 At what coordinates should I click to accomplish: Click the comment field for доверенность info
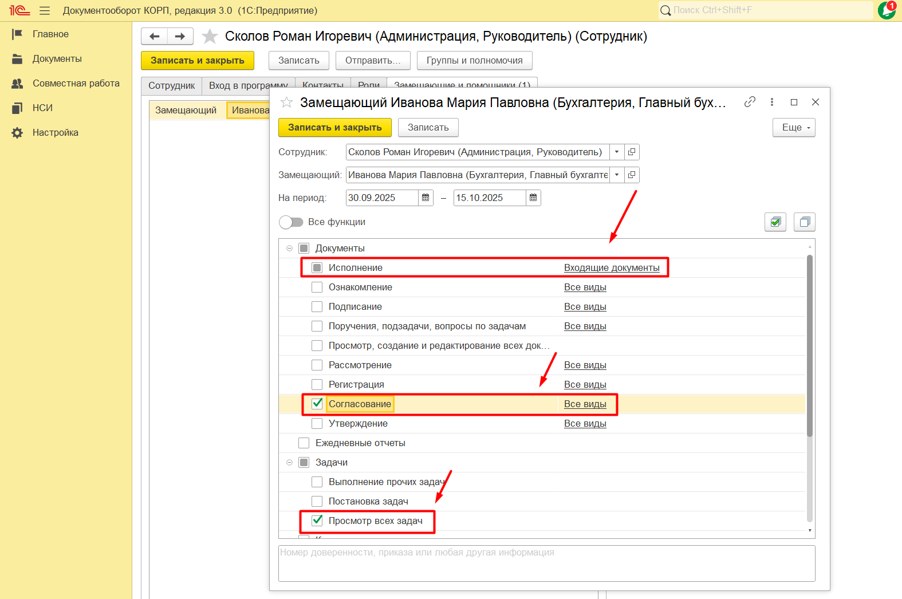coord(547,563)
